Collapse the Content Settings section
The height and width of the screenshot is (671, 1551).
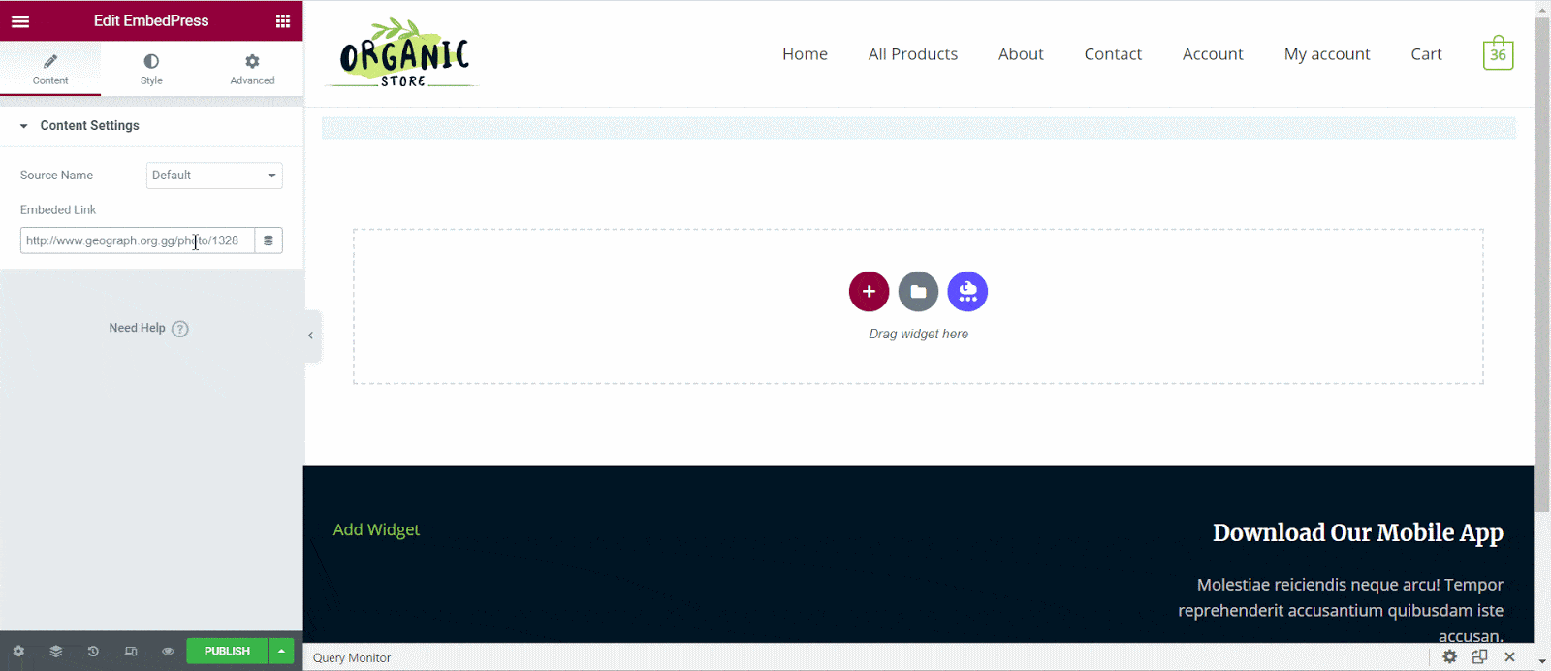tap(24, 126)
